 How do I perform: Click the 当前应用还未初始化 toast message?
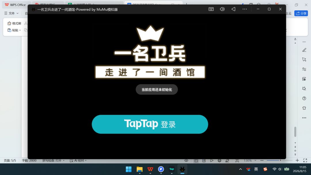157,90
